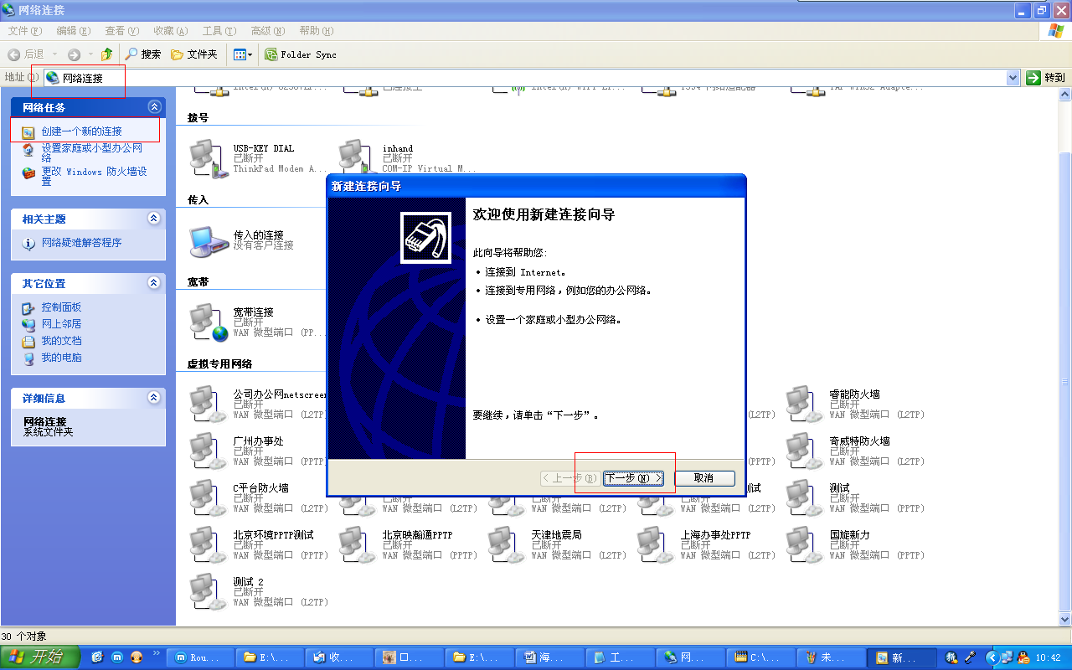Click the 下一步(N) button in the wizard
1072x670 pixels.
tap(633, 477)
